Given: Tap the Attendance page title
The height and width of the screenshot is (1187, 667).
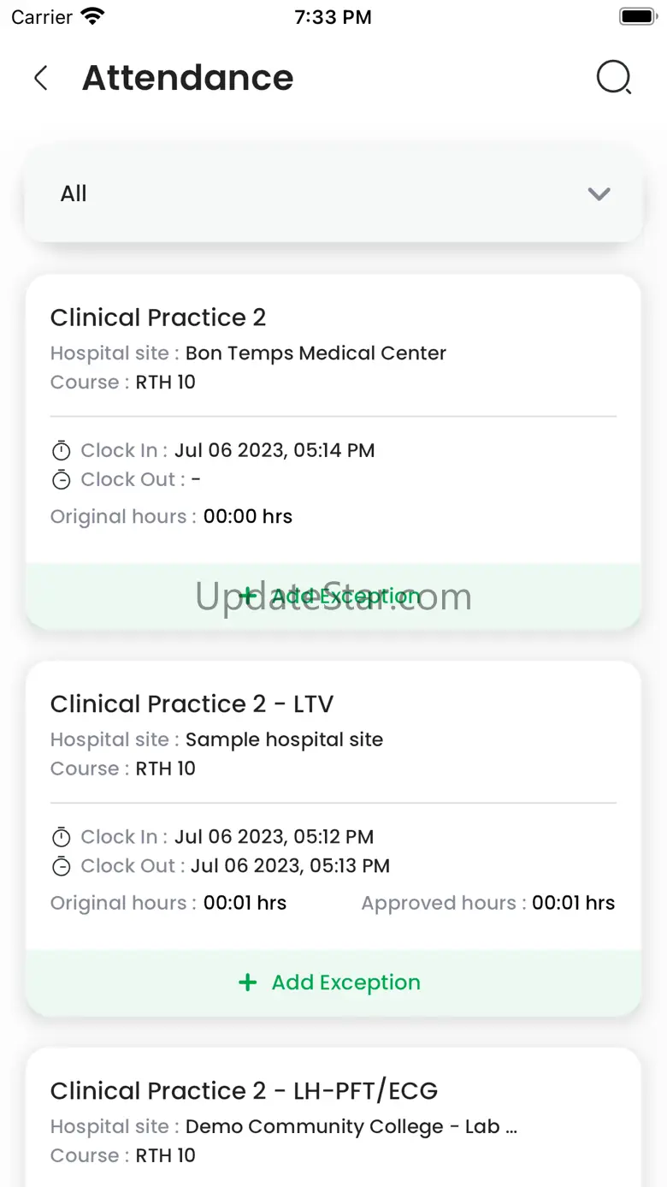Looking at the screenshot, I should pos(187,78).
